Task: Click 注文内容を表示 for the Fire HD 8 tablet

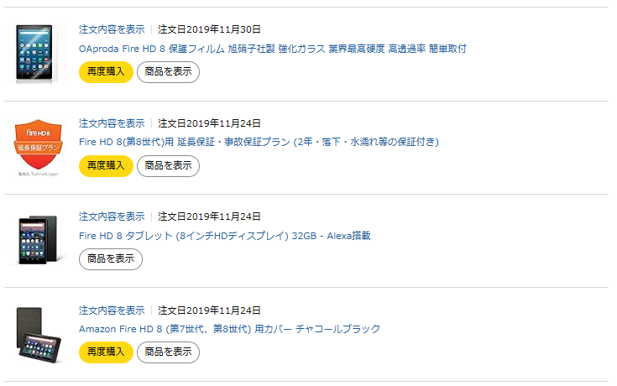Action: click(112, 216)
